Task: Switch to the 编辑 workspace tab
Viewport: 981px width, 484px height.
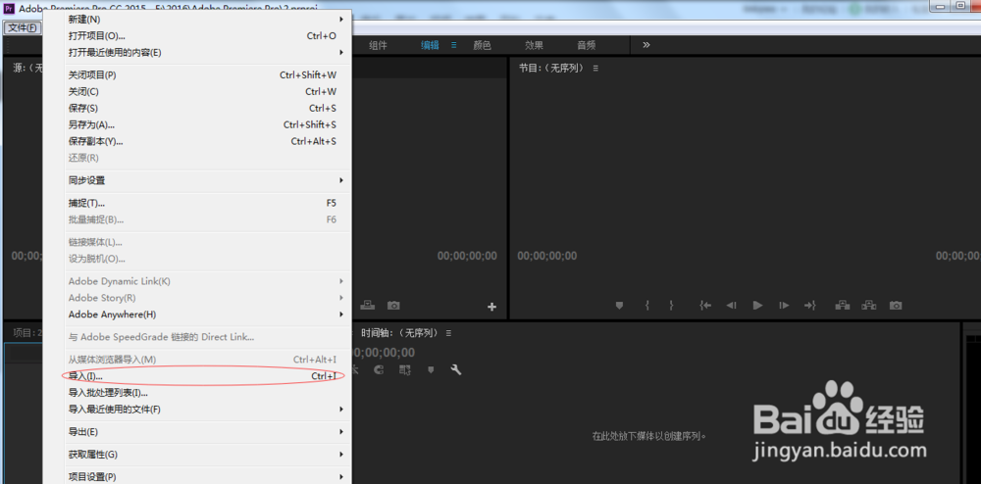Action: click(x=430, y=45)
